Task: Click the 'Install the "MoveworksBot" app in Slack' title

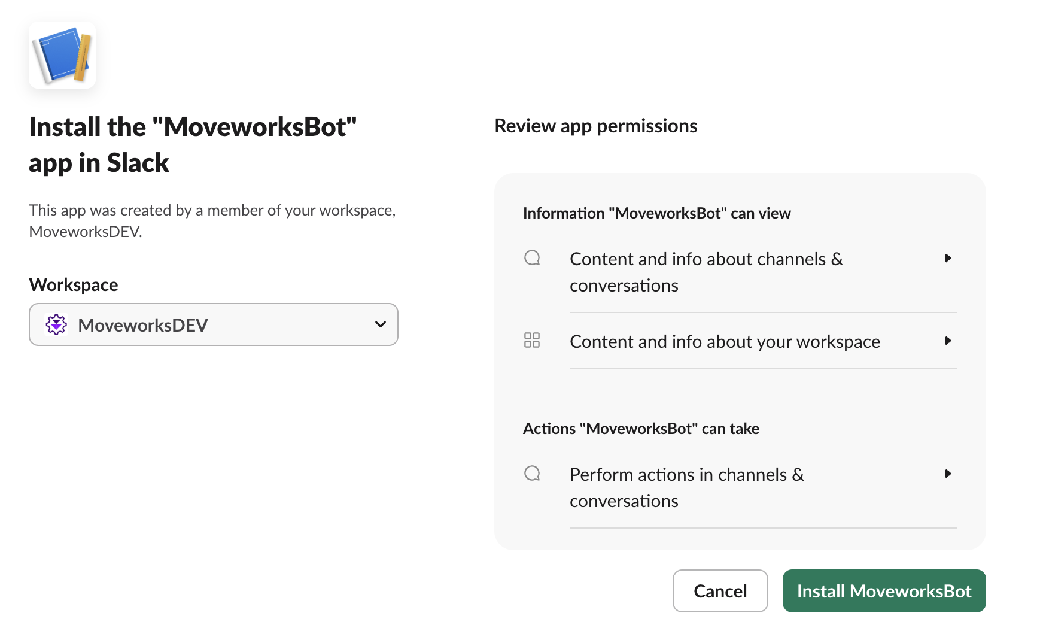Action: pyautogui.click(x=193, y=144)
